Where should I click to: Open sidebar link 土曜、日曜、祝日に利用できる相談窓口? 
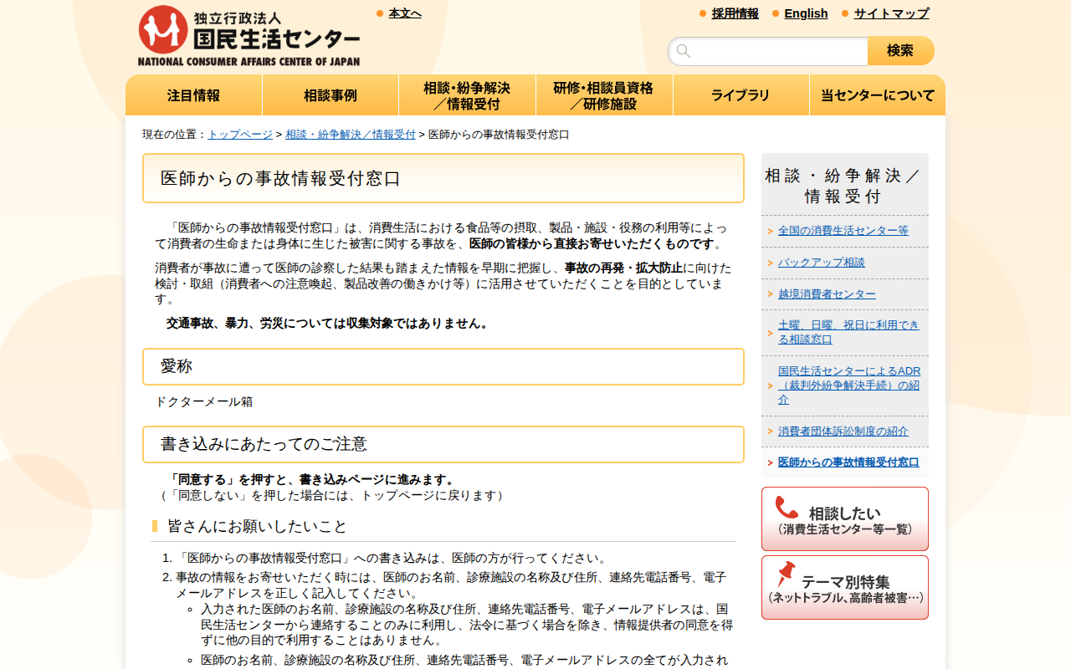point(848,332)
